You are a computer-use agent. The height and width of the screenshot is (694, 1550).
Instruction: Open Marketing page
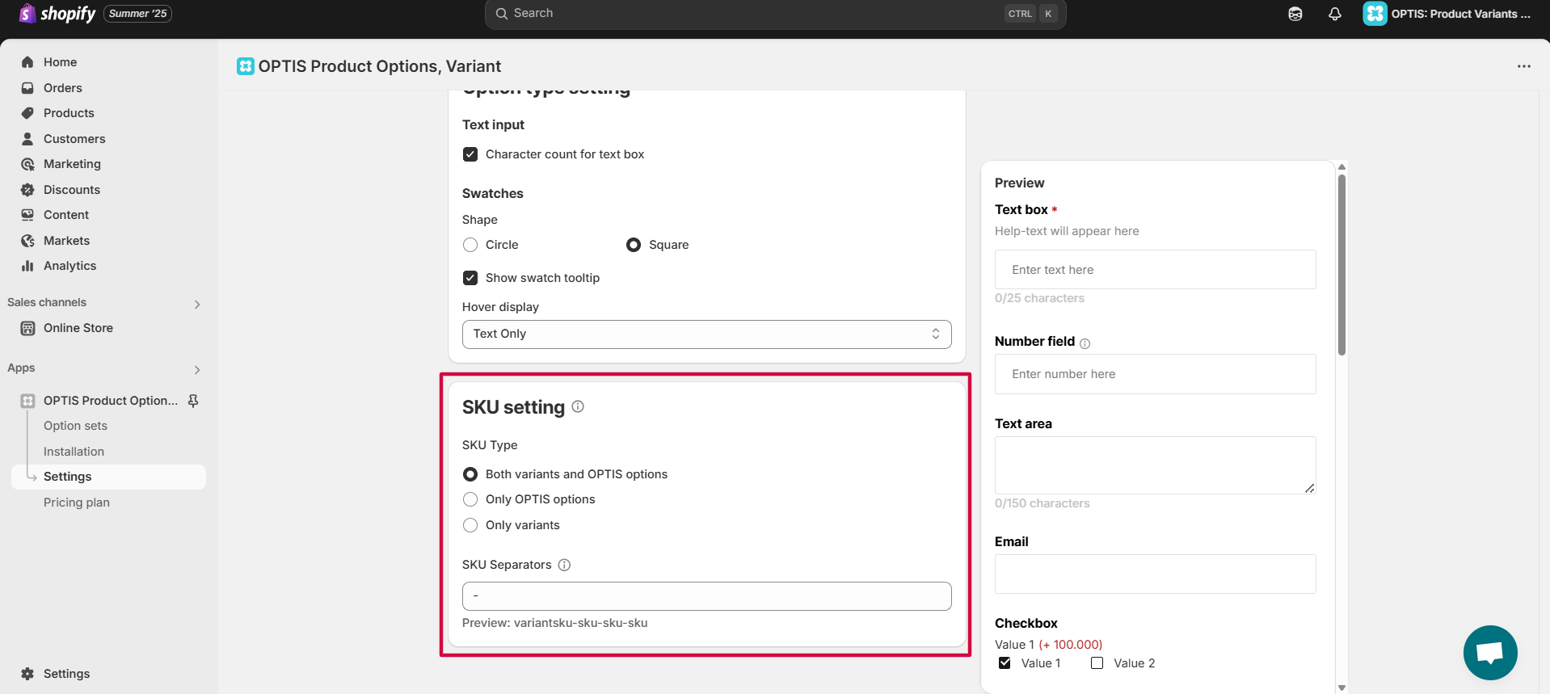click(72, 164)
